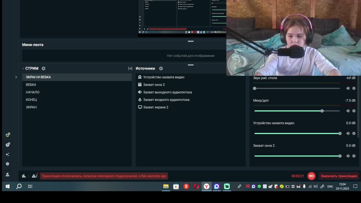Open the system volume tray icon
The width and height of the screenshot is (361, 203).
click(x=316, y=186)
